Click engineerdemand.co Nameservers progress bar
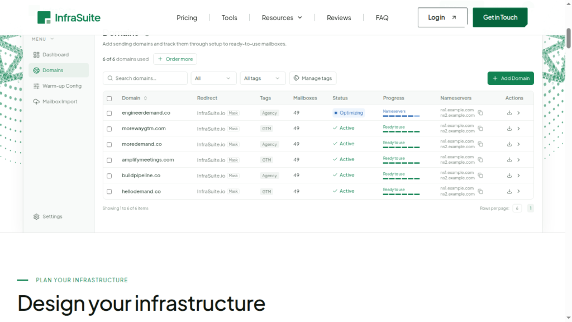 [401, 116]
